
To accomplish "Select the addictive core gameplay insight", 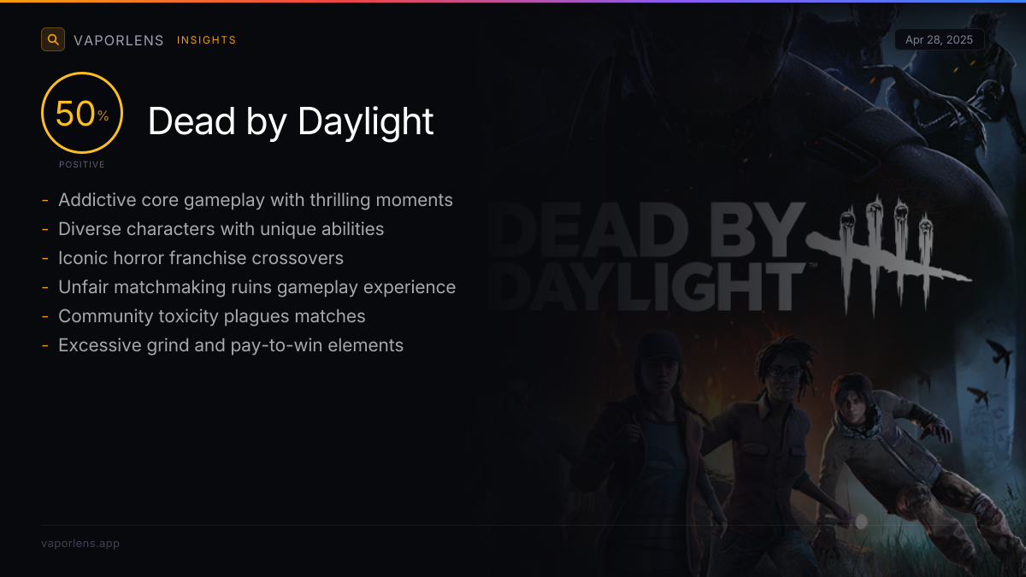I will point(255,200).
